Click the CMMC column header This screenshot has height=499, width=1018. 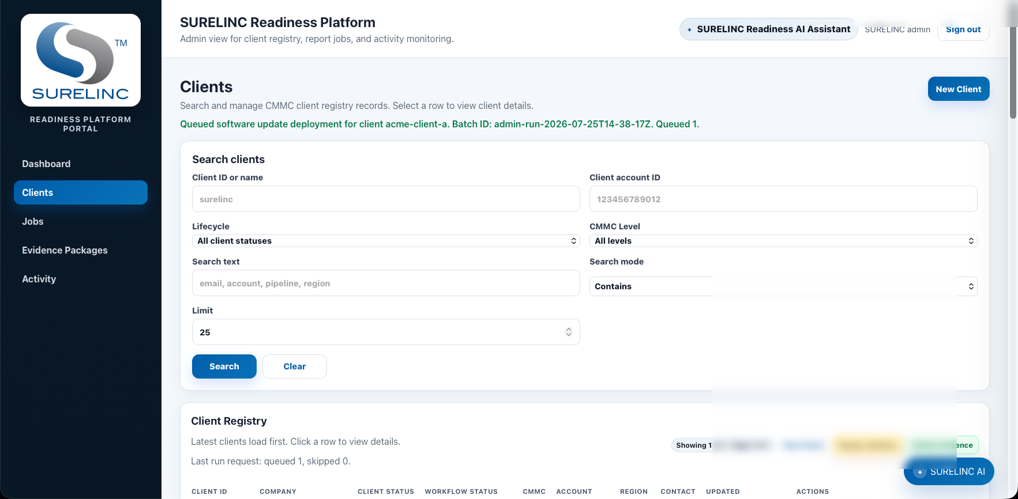534,492
